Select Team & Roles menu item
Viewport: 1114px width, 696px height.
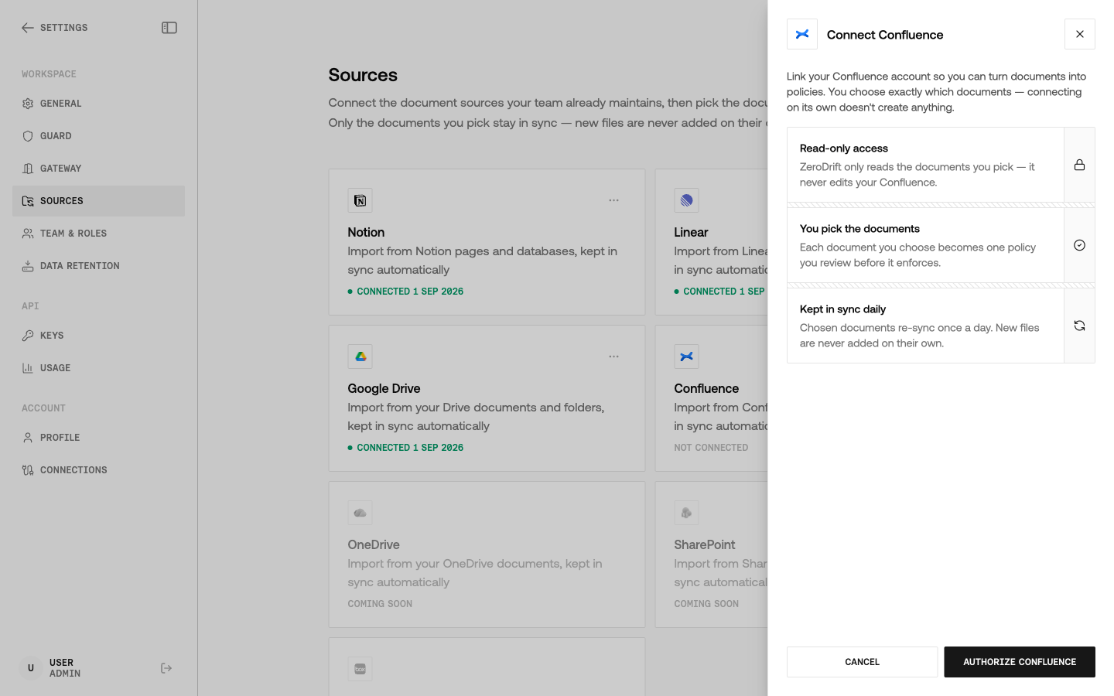coord(98,234)
